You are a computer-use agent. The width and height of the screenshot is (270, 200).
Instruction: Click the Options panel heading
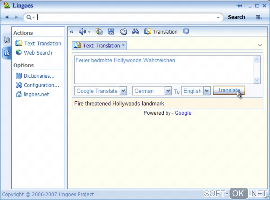[x=23, y=65]
